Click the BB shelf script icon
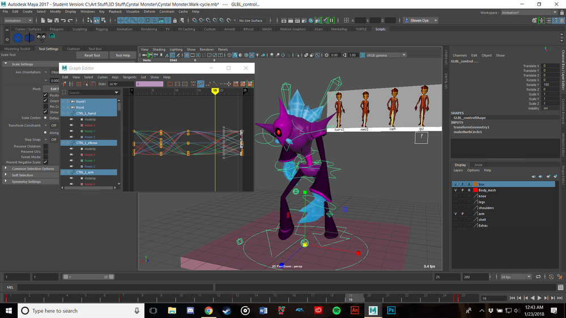 pos(29,37)
